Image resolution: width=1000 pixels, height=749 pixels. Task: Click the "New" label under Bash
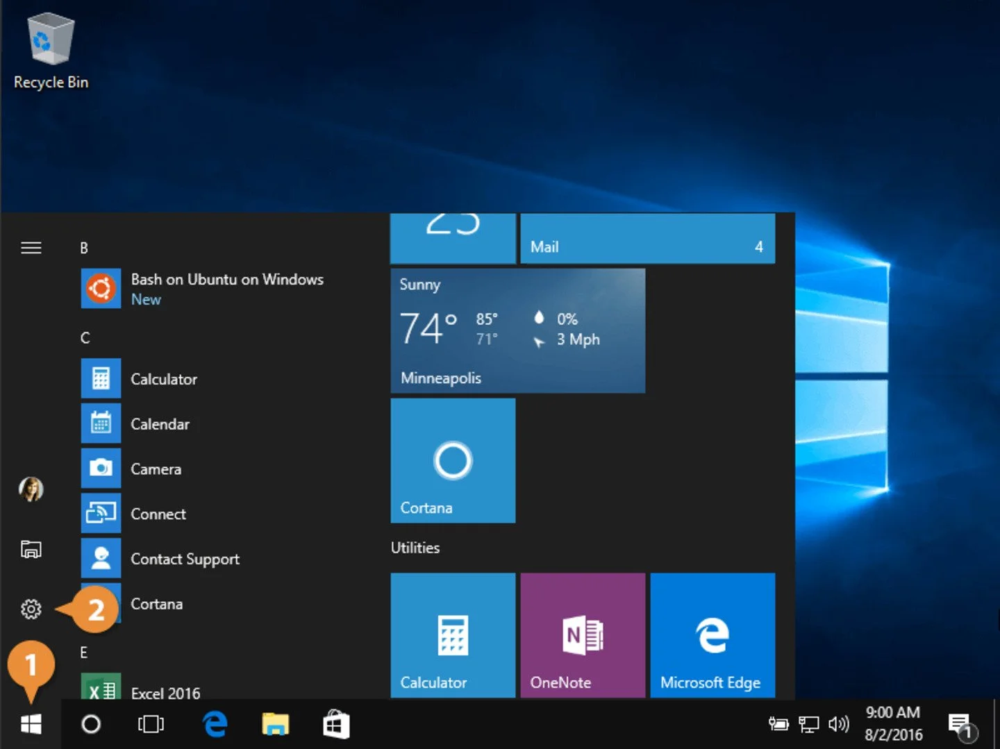point(146,300)
